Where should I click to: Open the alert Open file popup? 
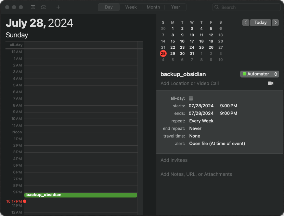217,144
